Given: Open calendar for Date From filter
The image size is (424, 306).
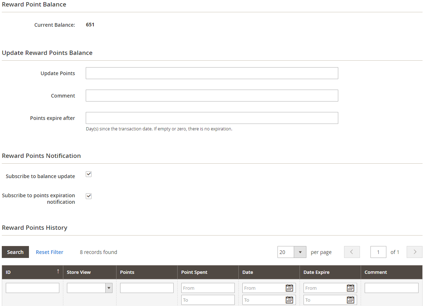Looking at the screenshot, I should [x=289, y=288].
